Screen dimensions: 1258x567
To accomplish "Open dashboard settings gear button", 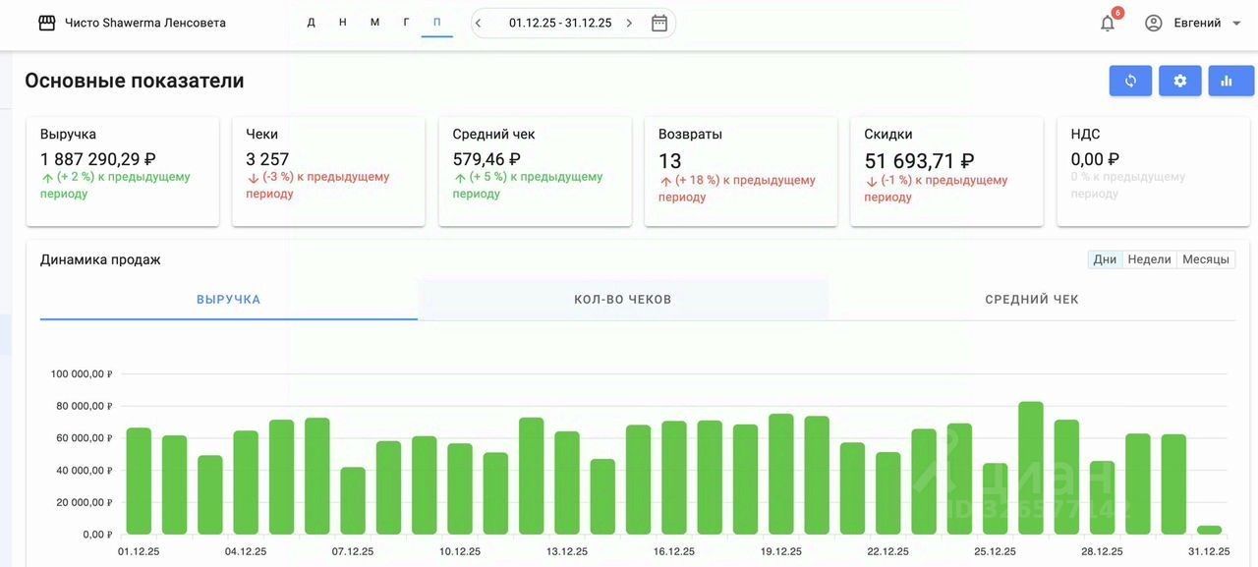I will [1179, 81].
